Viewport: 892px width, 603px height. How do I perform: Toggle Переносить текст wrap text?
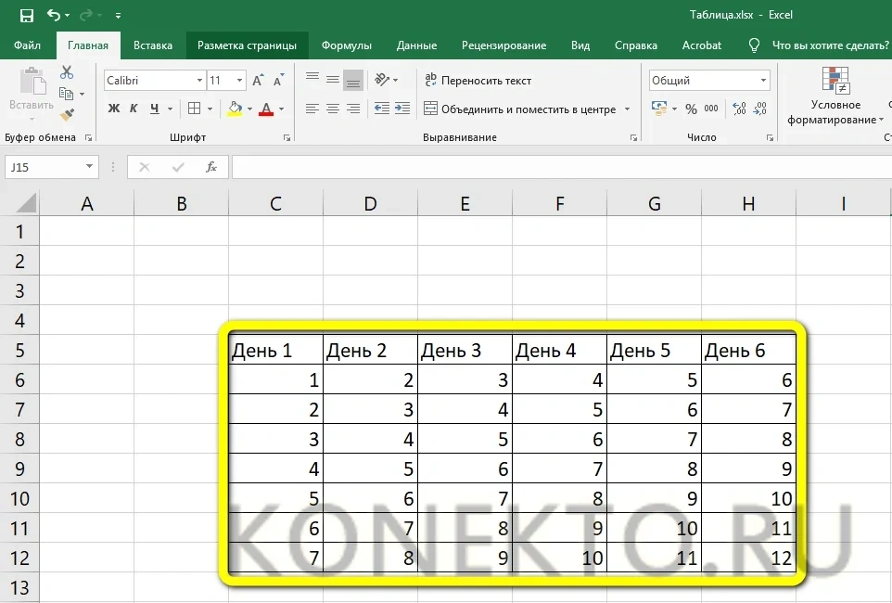coord(478,81)
